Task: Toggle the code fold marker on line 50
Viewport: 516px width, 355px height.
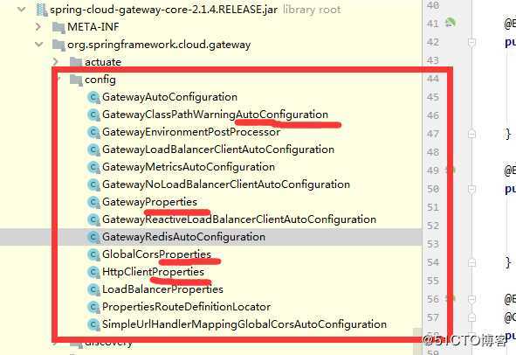Action: coord(471,189)
